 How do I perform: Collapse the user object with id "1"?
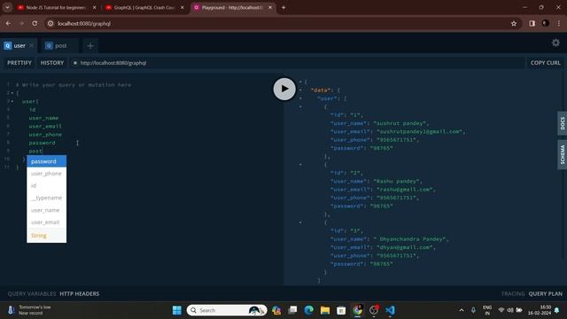pyautogui.click(x=300, y=106)
